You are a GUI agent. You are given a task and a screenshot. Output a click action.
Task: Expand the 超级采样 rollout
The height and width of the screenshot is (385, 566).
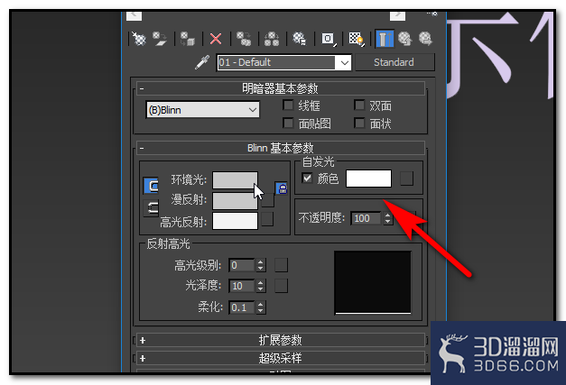tap(280, 358)
